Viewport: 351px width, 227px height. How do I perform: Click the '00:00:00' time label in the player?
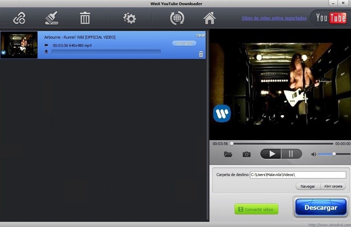coord(343,144)
